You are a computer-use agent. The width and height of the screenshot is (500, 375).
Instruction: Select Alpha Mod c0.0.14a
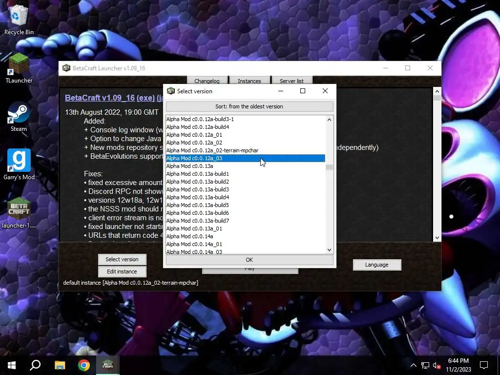coord(245,236)
